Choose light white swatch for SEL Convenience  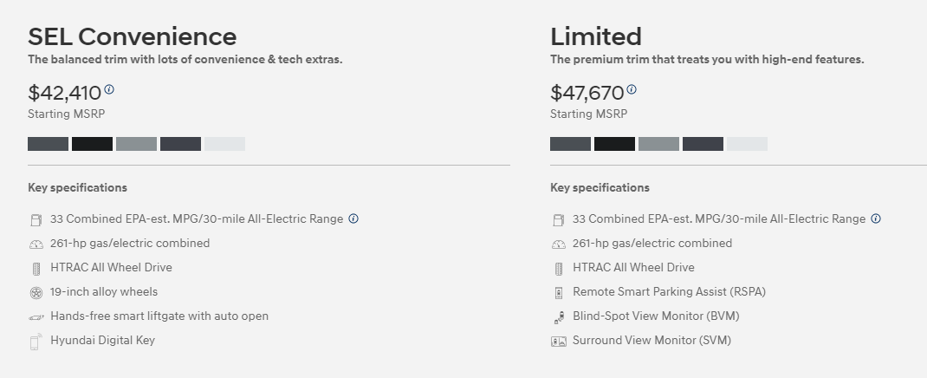coord(224,144)
